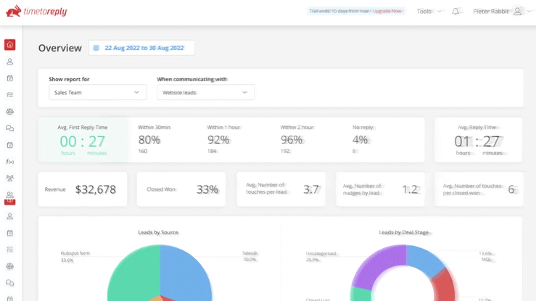Click 'Show report for' label
Viewport: 536px width, 301px height.
click(69, 79)
